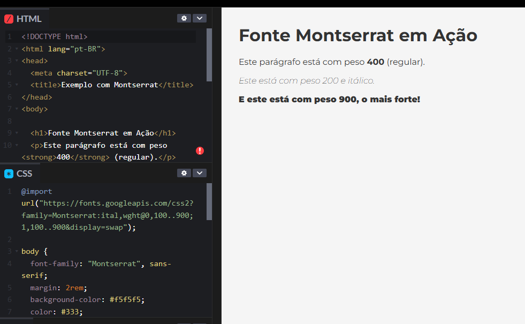Click the lang="pt-BR" attribute in HTML code
Viewport: 525px width, 324px height.
[x=74, y=49]
